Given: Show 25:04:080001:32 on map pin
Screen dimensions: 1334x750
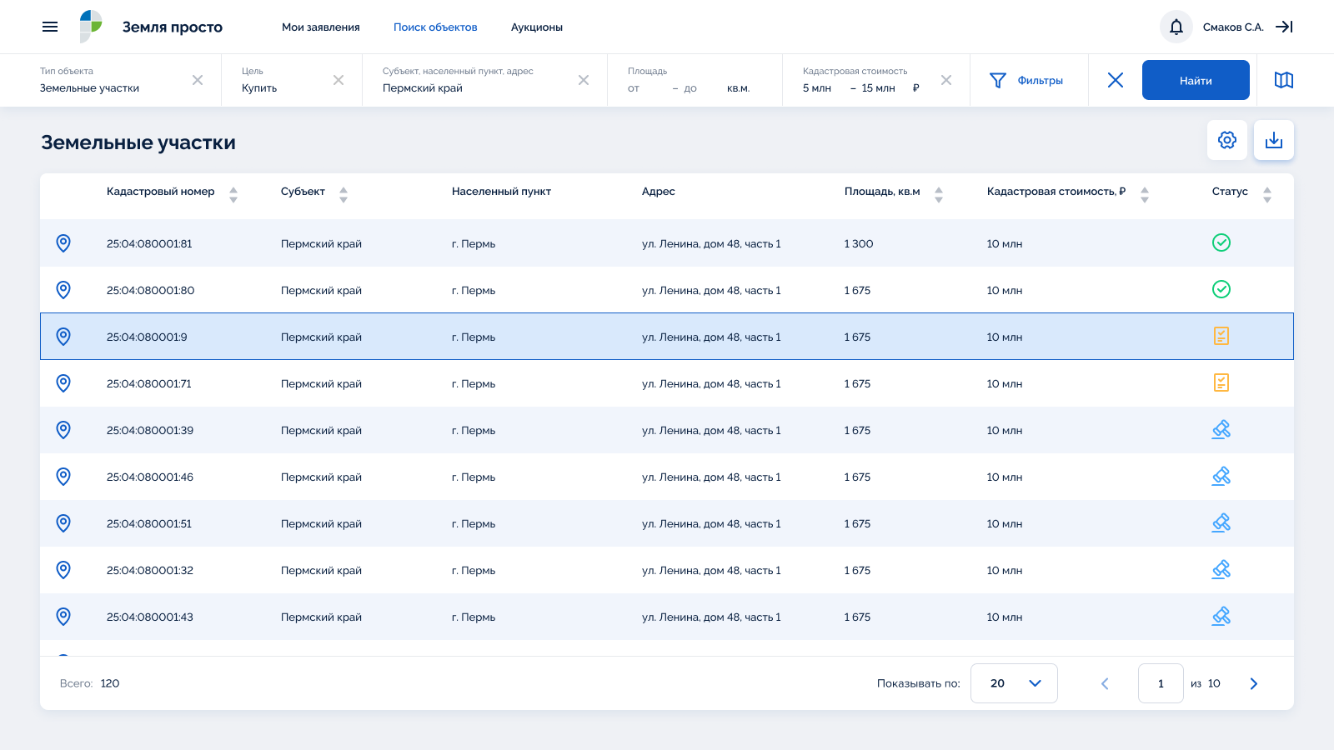Looking at the screenshot, I should (x=63, y=570).
